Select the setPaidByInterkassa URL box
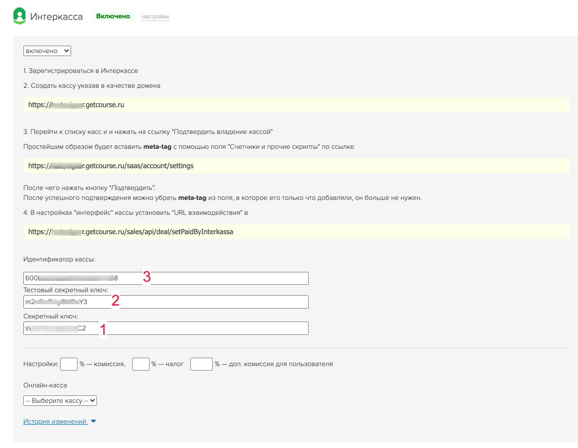This screenshot has height=448, width=578. (x=296, y=232)
